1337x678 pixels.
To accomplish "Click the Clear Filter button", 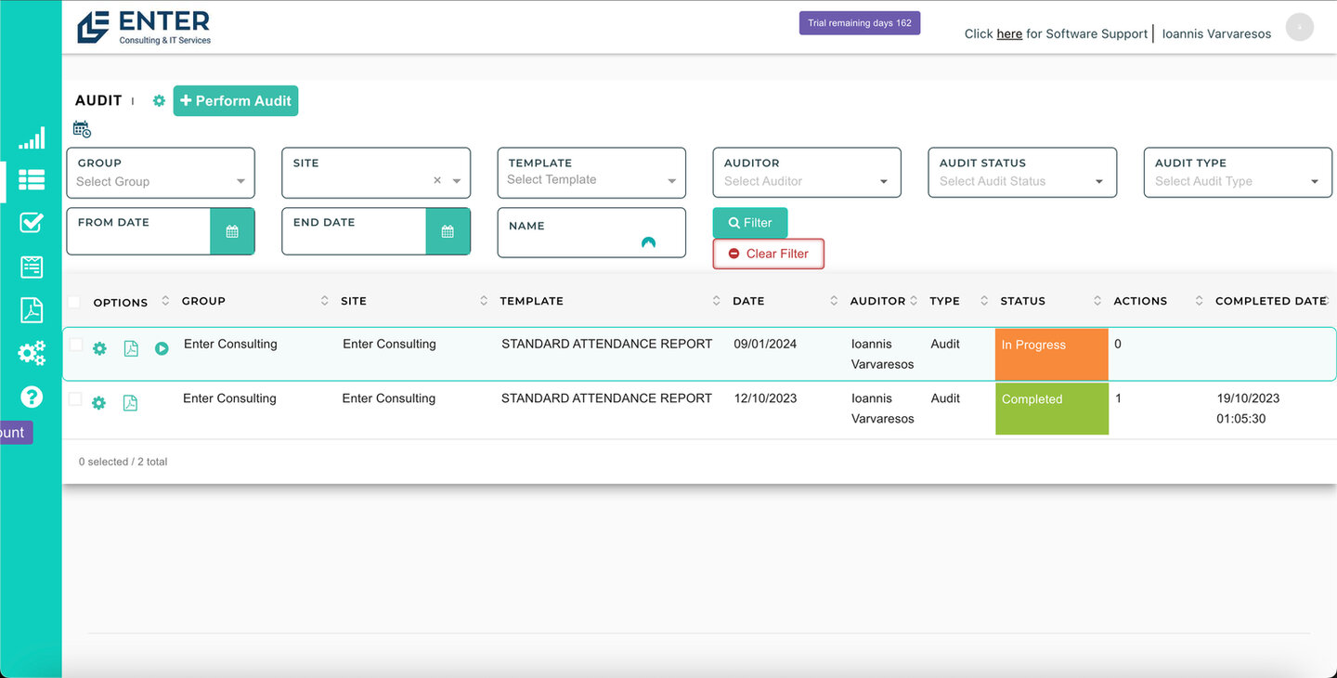I will [x=768, y=254].
